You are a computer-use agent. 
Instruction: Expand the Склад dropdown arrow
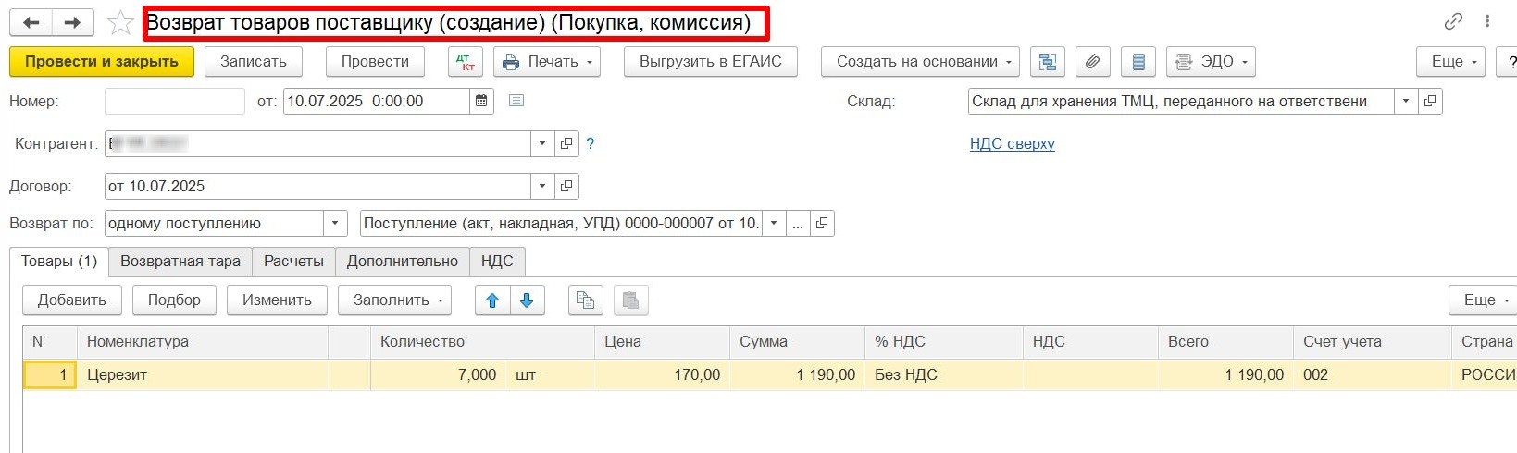1406,102
